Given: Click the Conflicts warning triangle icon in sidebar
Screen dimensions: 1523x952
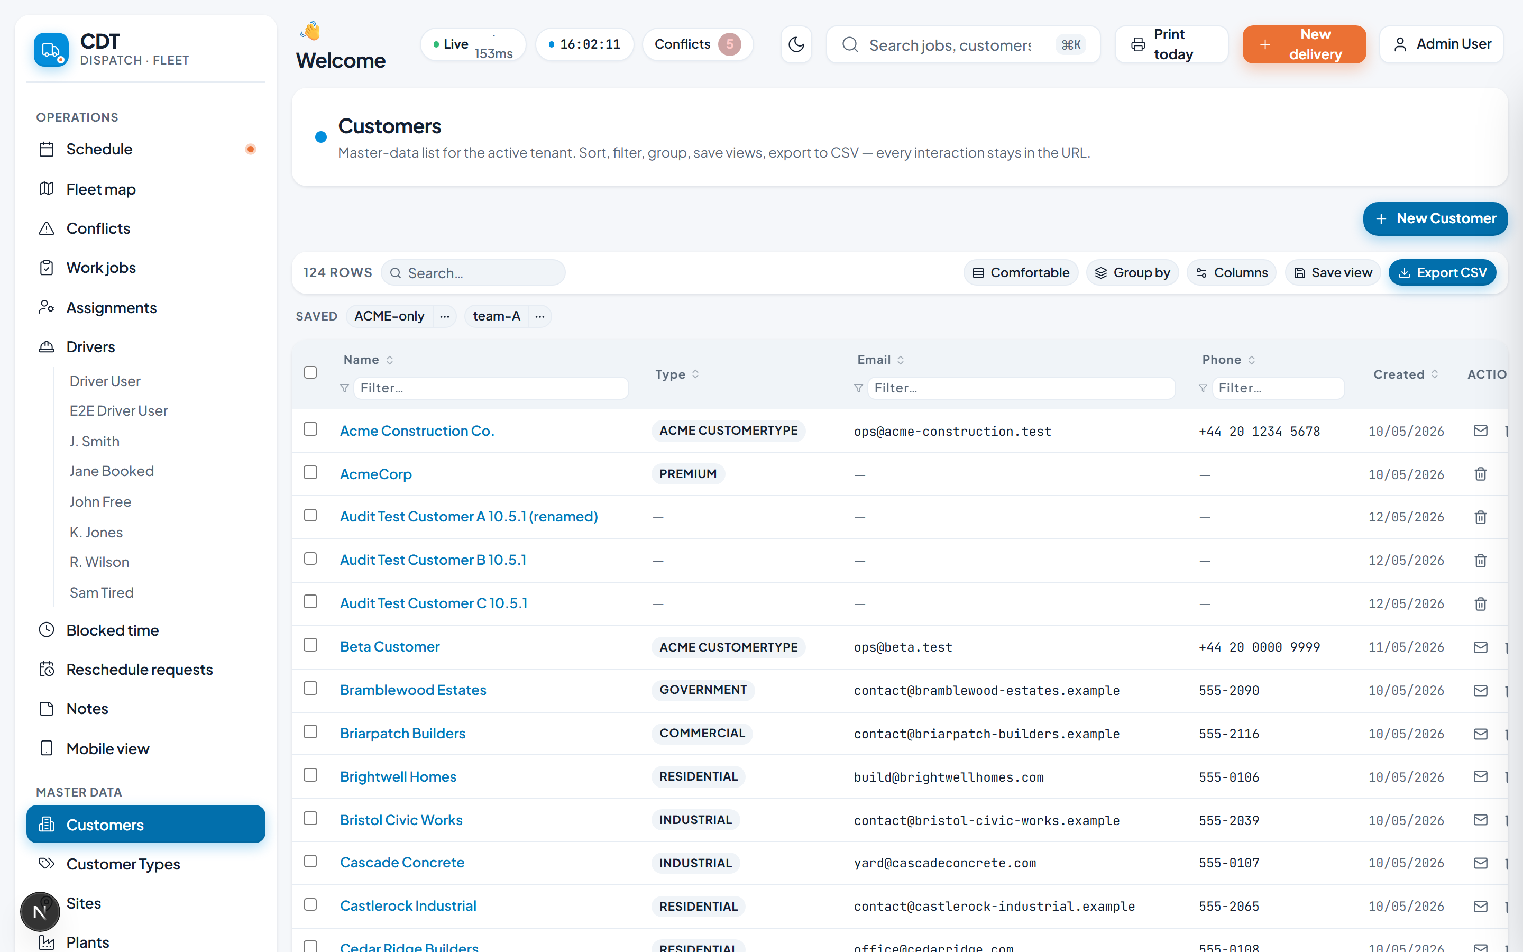Looking at the screenshot, I should coord(47,228).
